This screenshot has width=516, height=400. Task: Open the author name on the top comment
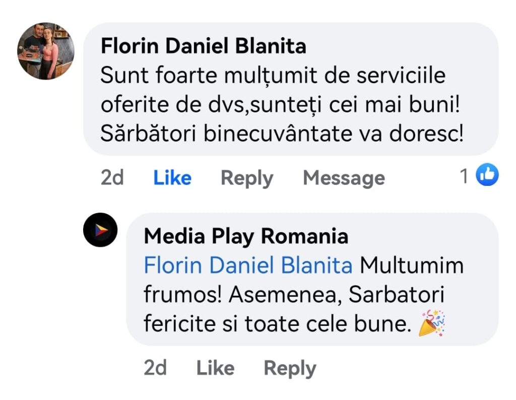click(x=203, y=46)
